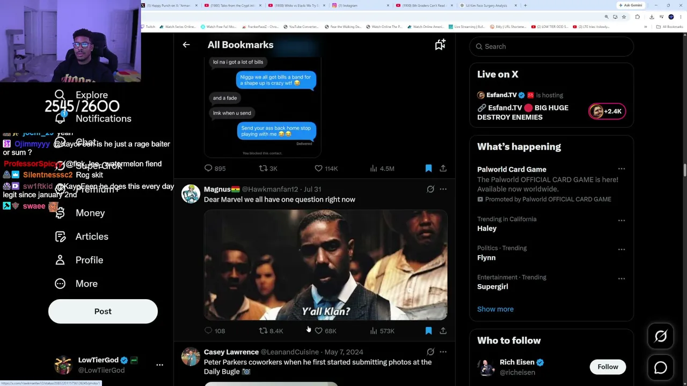Remove bookmark from the 114K likes post

pos(428,168)
